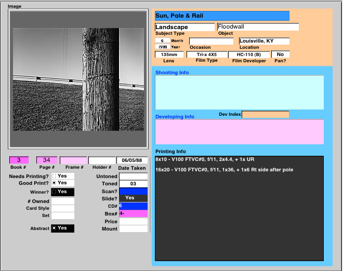
Task: Click the empty Occasion field
Action: [211, 41]
